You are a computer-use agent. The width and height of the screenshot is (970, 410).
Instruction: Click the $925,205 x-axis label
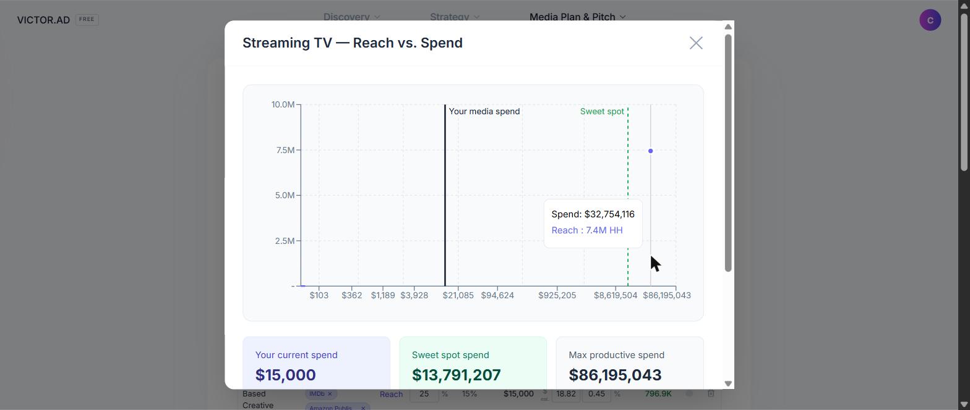coord(557,295)
